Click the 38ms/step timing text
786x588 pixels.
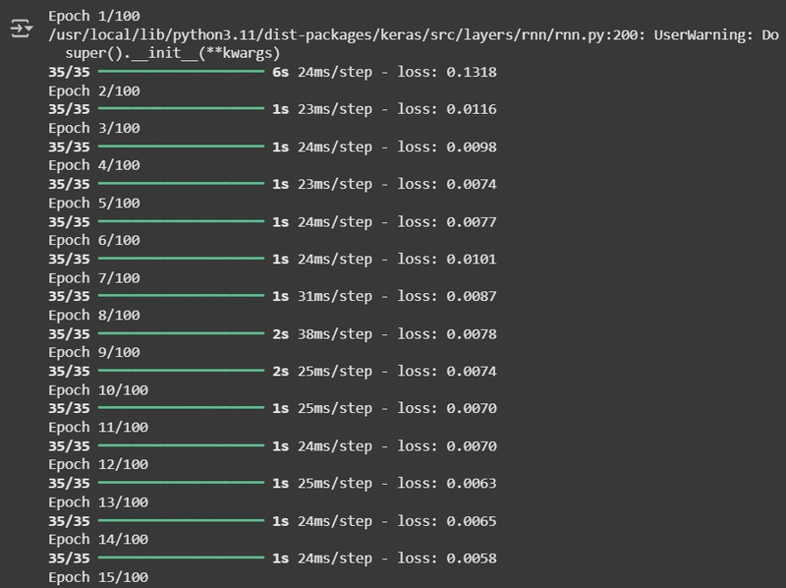(335, 333)
